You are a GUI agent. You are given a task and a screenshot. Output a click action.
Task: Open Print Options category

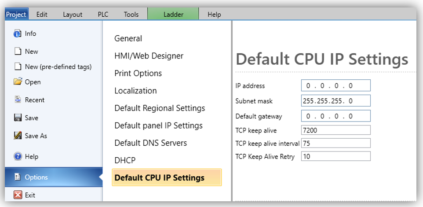point(138,73)
